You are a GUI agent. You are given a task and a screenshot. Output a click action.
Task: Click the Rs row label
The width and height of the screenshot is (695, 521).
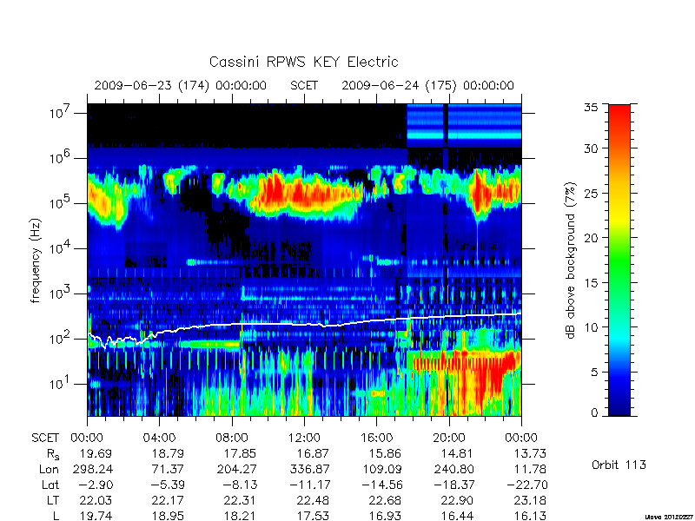pos(53,453)
